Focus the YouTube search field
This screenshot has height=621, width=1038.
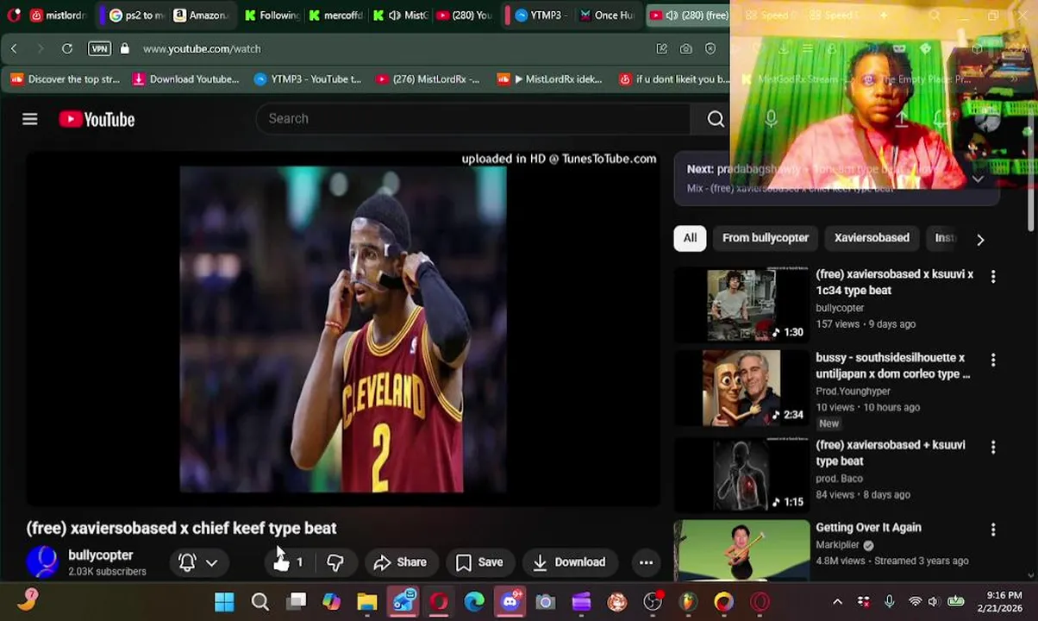click(x=472, y=119)
